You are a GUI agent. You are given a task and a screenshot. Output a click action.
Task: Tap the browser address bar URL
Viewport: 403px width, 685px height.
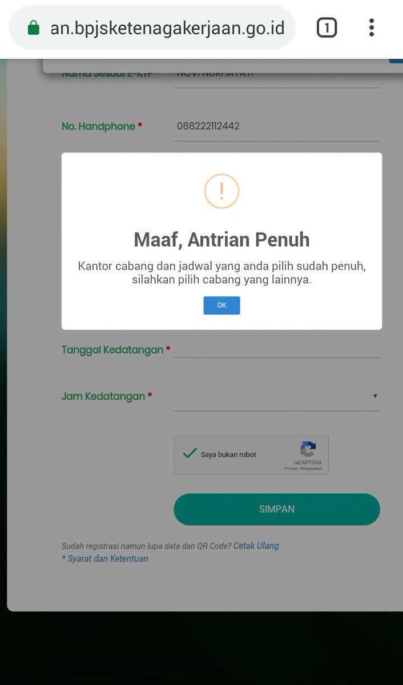pos(167,28)
